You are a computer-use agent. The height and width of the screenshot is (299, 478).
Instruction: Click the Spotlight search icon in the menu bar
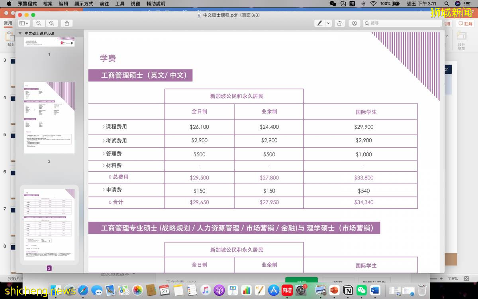pos(447,4)
